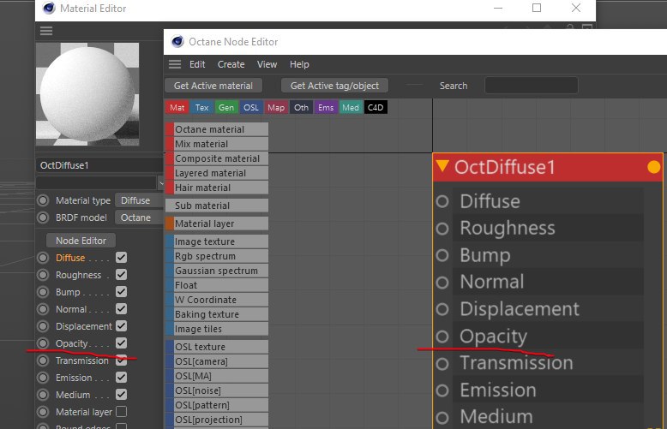Toggle the C4D node filter tab
This screenshot has width=667, height=429.
pyautogui.click(x=376, y=107)
